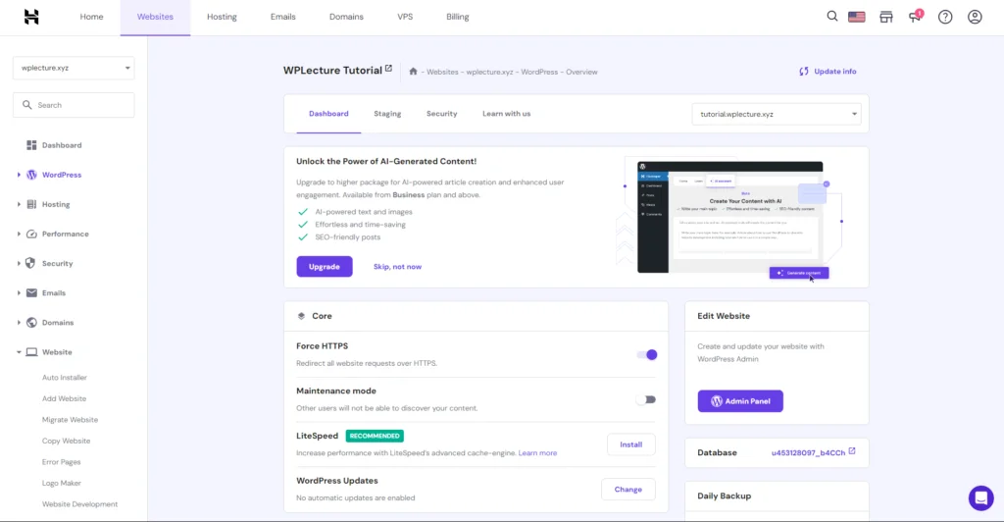Open the search magnifier in top bar

coord(831,16)
